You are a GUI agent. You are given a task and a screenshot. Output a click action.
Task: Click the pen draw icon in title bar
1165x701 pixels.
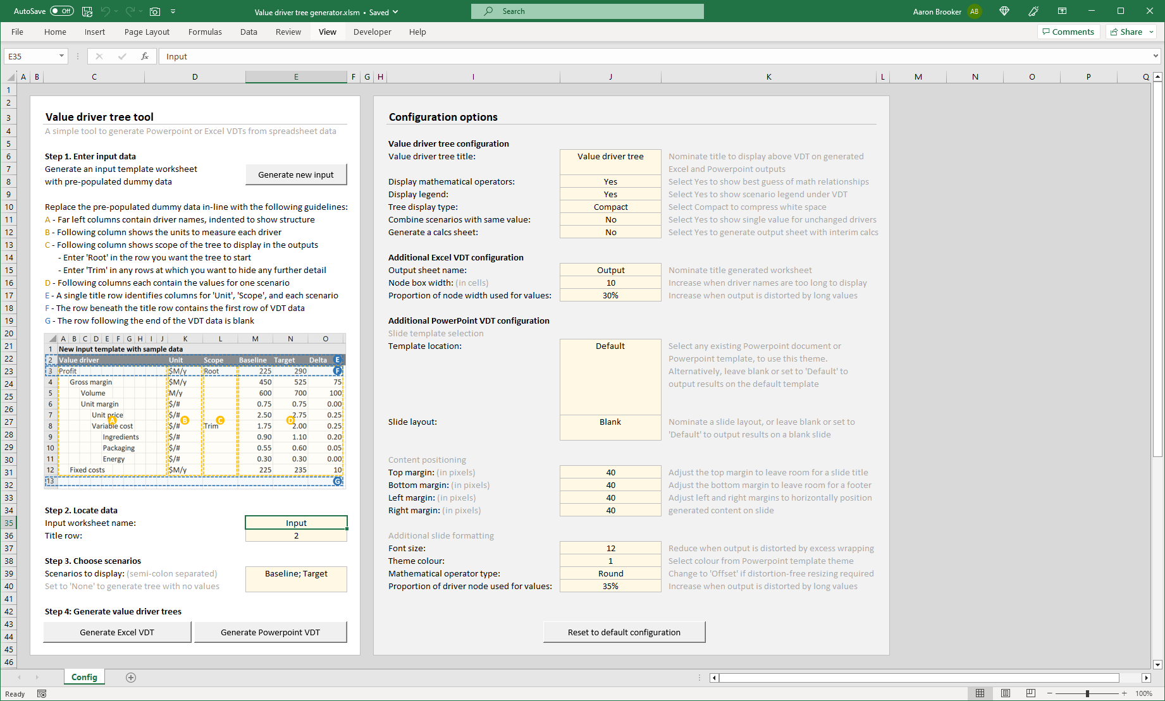(x=1033, y=11)
